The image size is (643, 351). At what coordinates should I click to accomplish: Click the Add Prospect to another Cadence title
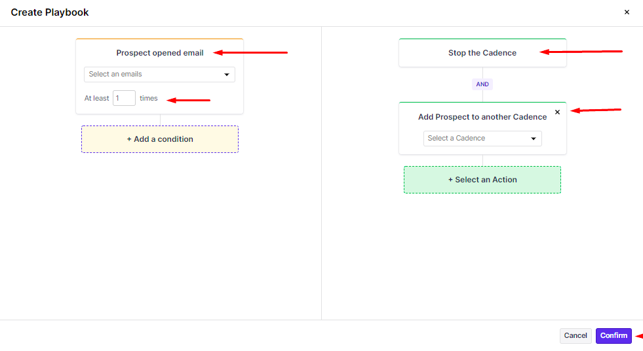482,117
